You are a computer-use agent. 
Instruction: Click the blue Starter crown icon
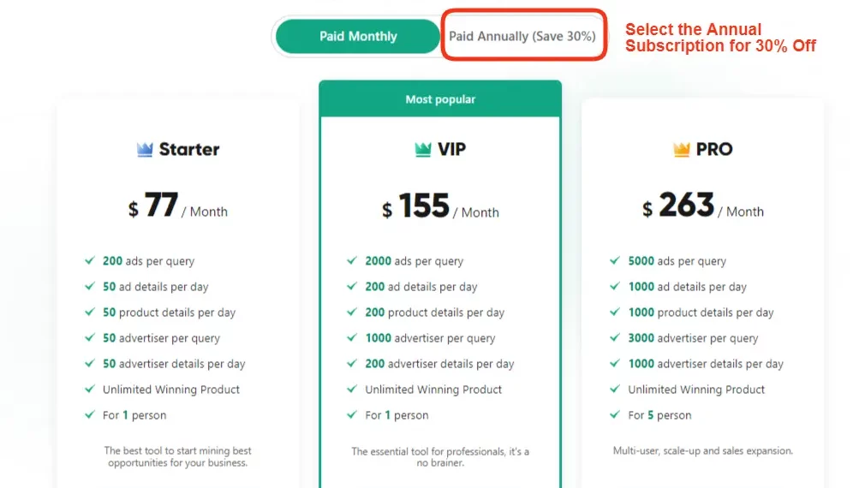[x=145, y=149]
